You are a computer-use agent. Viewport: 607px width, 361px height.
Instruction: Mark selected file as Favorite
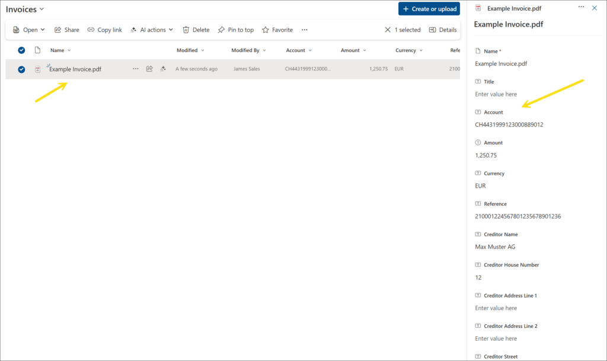(x=277, y=30)
